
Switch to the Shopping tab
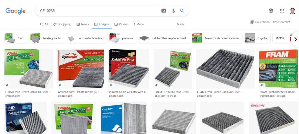[x=62, y=24]
